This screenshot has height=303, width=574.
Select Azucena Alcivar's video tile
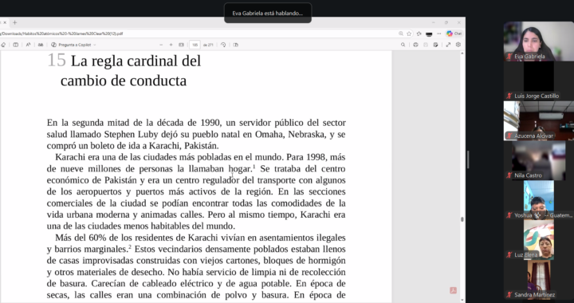coord(538,120)
